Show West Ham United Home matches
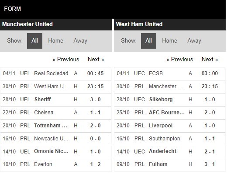 (x=169, y=41)
